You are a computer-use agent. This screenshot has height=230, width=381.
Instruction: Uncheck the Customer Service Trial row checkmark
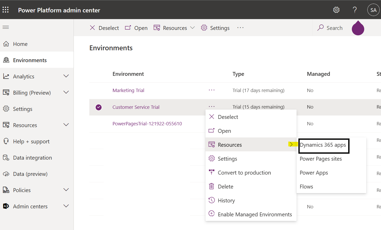point(99,107)
